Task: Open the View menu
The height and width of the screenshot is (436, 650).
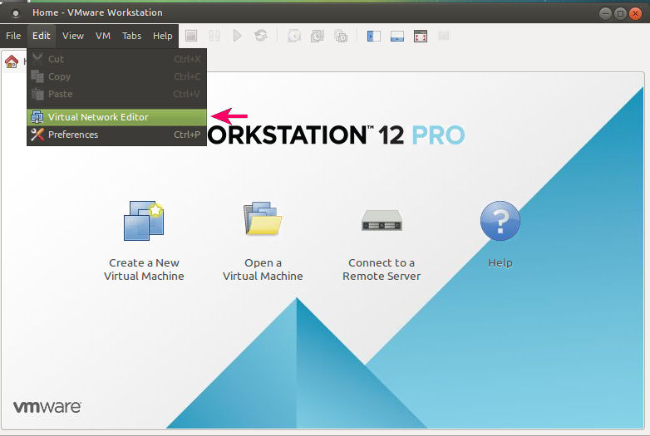Action: tap(73, 36)
